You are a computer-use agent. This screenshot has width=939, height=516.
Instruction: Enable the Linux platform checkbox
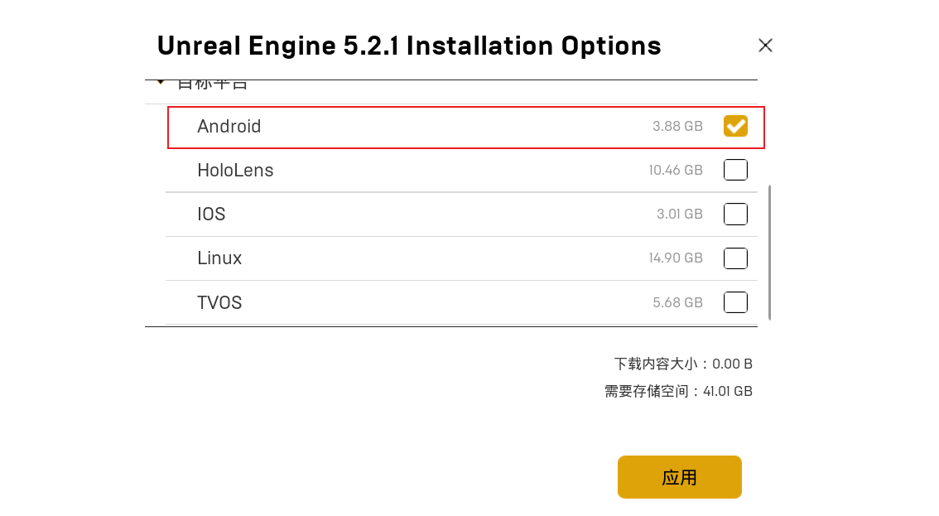[x=735, y=258]
